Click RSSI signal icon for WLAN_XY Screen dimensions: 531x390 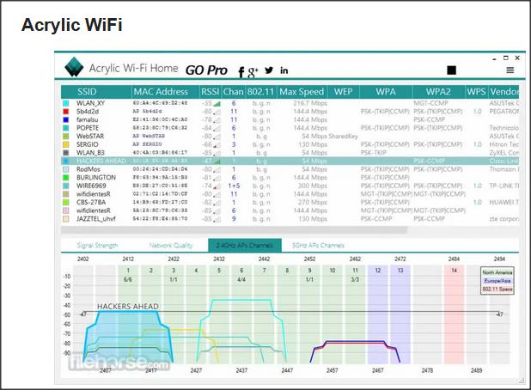point(217,104)
